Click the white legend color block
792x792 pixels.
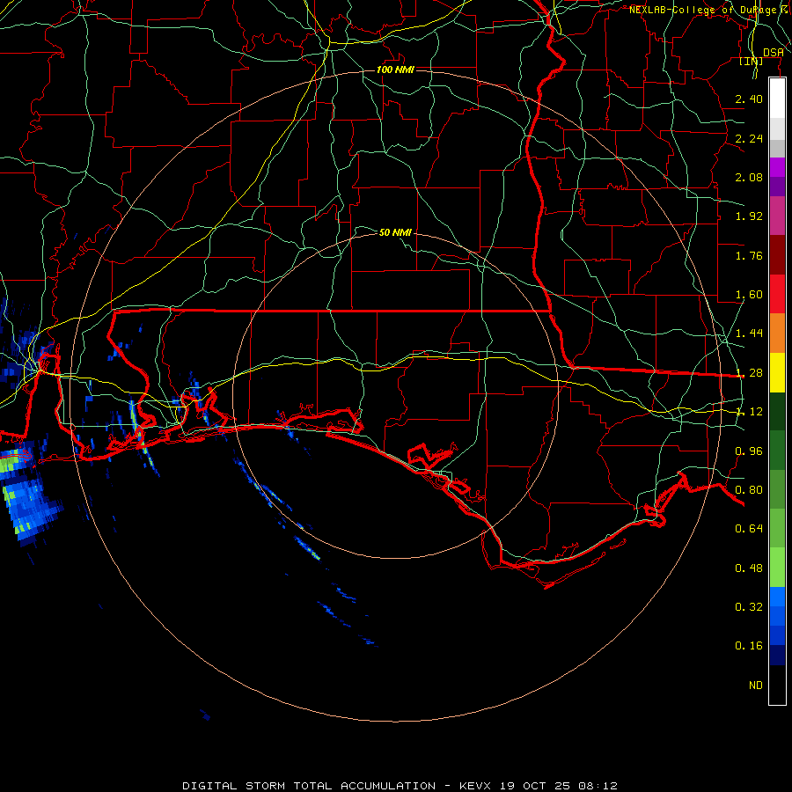(x=777, y=99)
